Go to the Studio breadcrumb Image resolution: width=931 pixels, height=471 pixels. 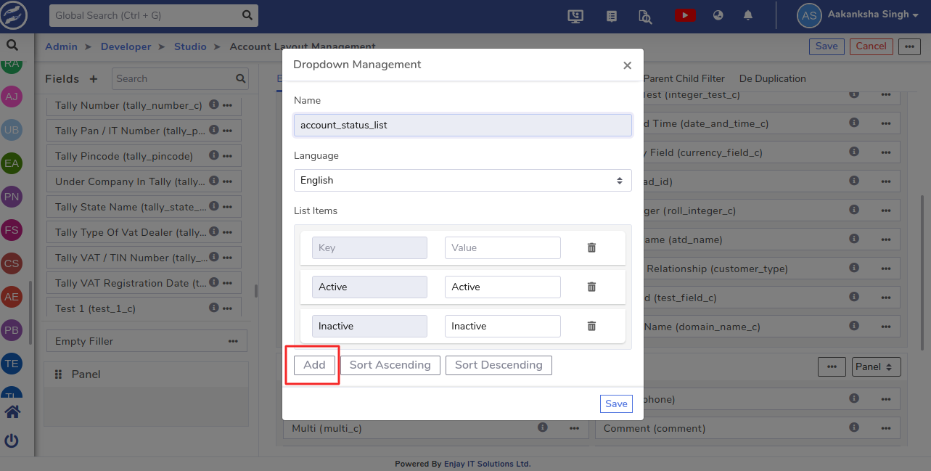190,46
